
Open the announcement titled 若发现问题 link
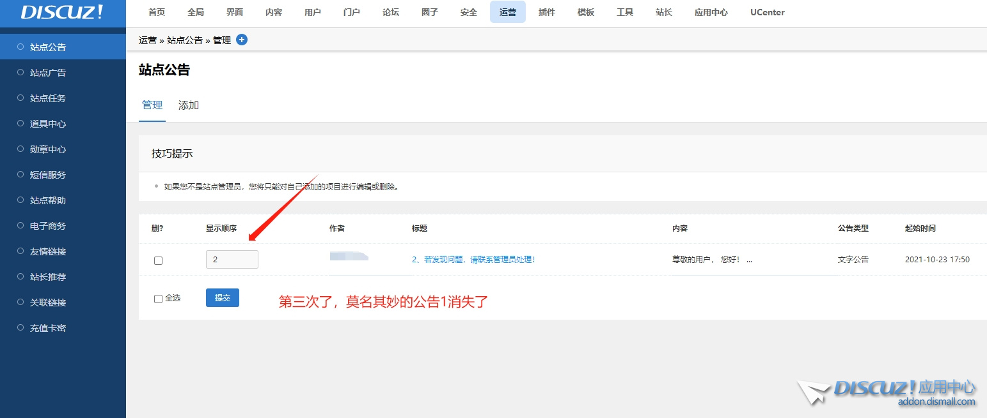point(473,260)
